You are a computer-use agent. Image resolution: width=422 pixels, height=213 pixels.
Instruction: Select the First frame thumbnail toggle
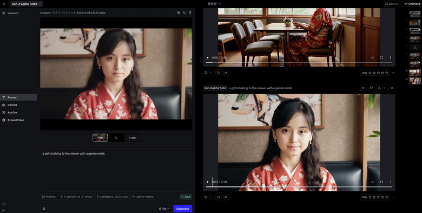click(101, 138)
